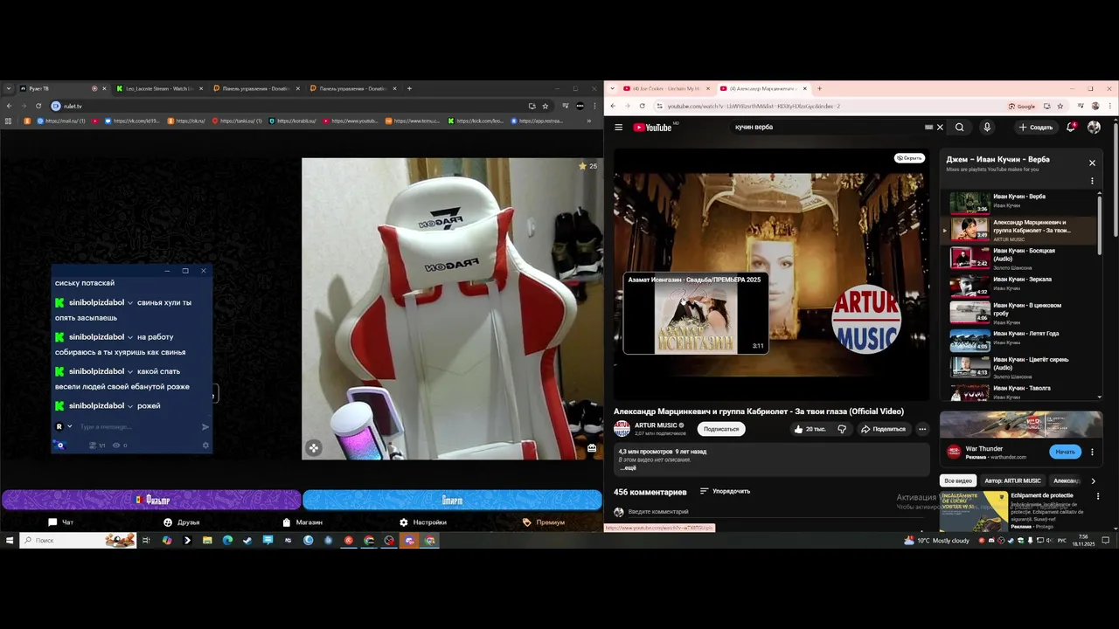Toggle the Скрыть button on the video

(909, 158)
